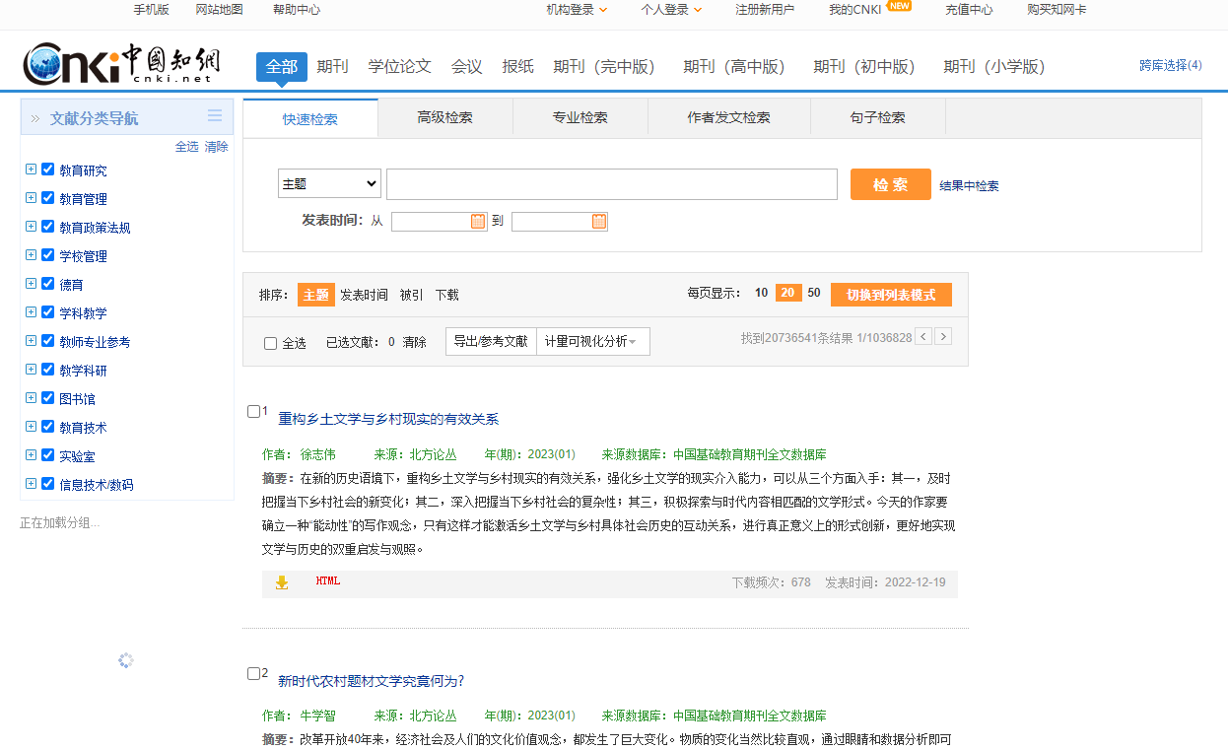Open the 计量可视化分析 dropdown
The image size is (1228, 750).
pyautogui.click(x=592, y=341)
